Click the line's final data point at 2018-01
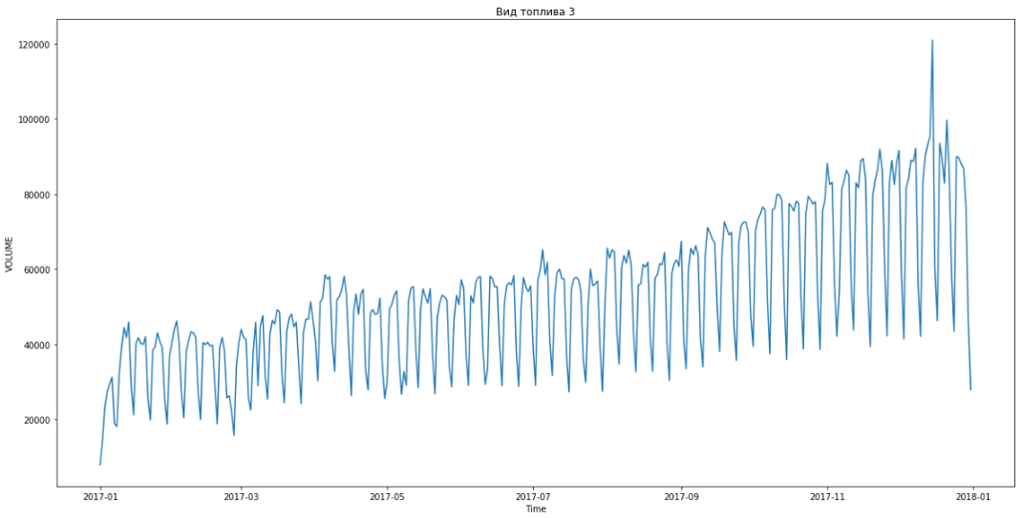The image size is (1022, 518). point(970,390)
